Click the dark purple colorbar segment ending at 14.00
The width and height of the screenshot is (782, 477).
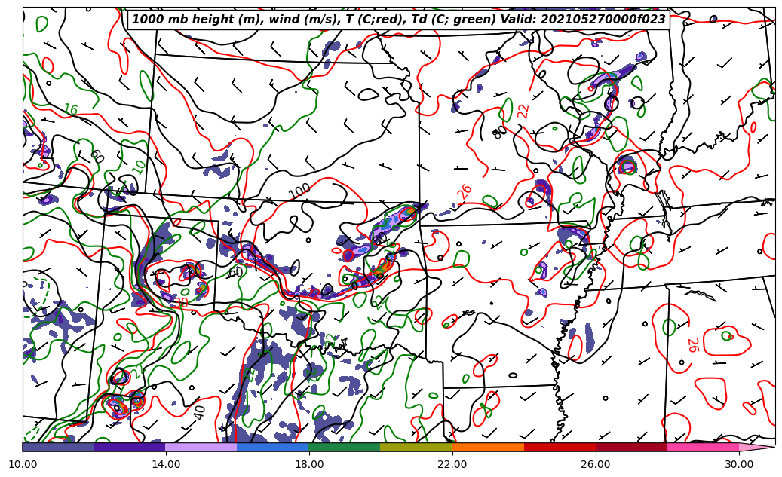point(130,447)
